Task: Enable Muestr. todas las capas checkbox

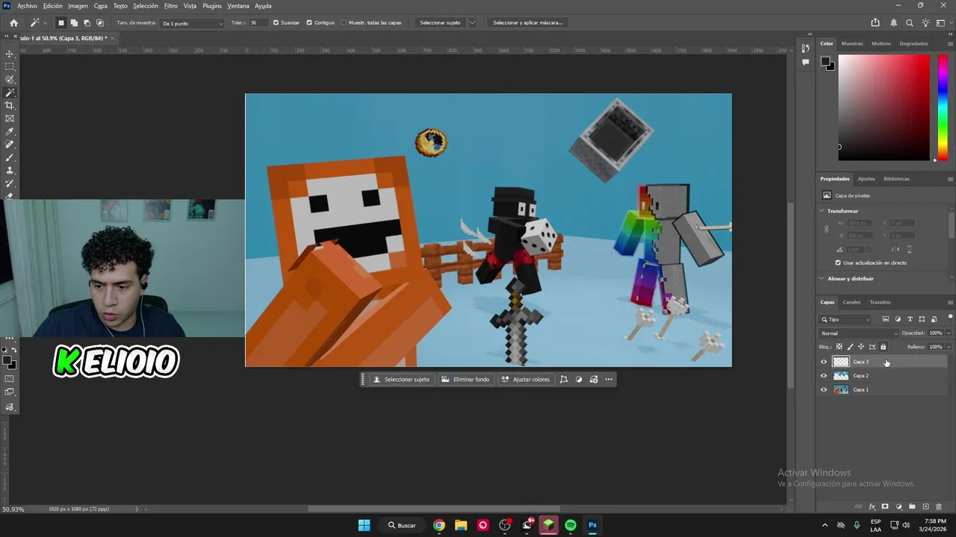Action: tap(344, 22)
